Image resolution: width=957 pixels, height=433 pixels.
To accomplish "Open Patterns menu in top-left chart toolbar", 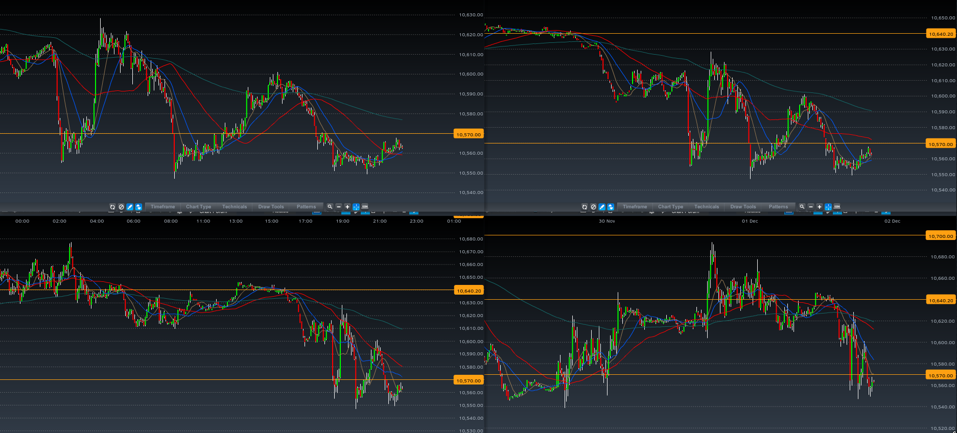I will tap(307, 207).
